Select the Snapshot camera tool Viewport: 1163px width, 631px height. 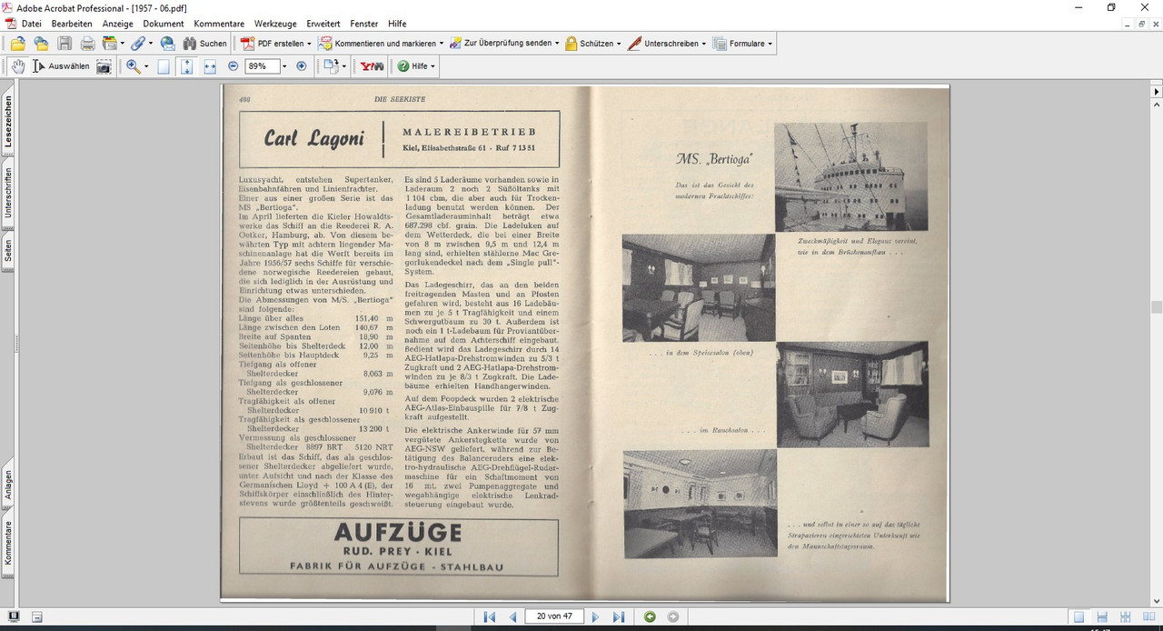[x=104, y=66]
